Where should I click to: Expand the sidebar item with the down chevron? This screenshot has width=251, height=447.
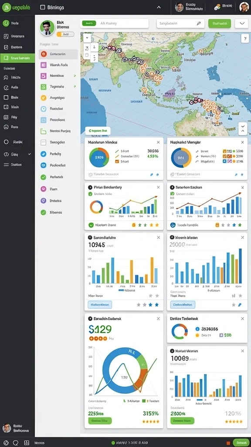tap(17, 154)
